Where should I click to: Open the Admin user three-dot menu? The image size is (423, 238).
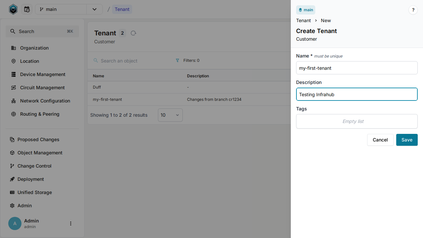(70, 223)
